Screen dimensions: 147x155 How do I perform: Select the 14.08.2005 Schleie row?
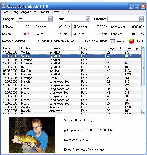point(71,53)
